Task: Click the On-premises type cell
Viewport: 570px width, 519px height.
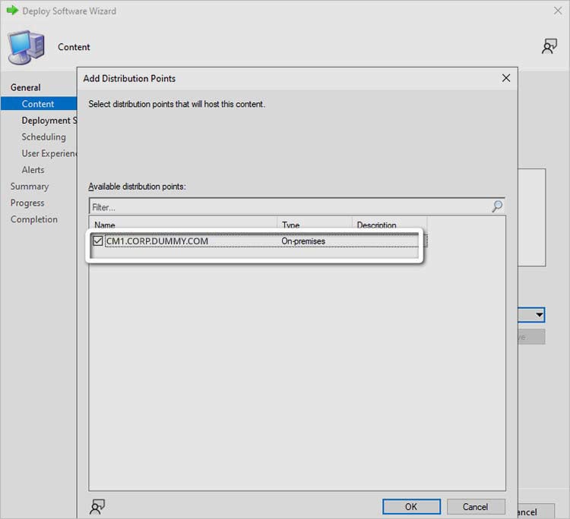Action: point(303,241)
